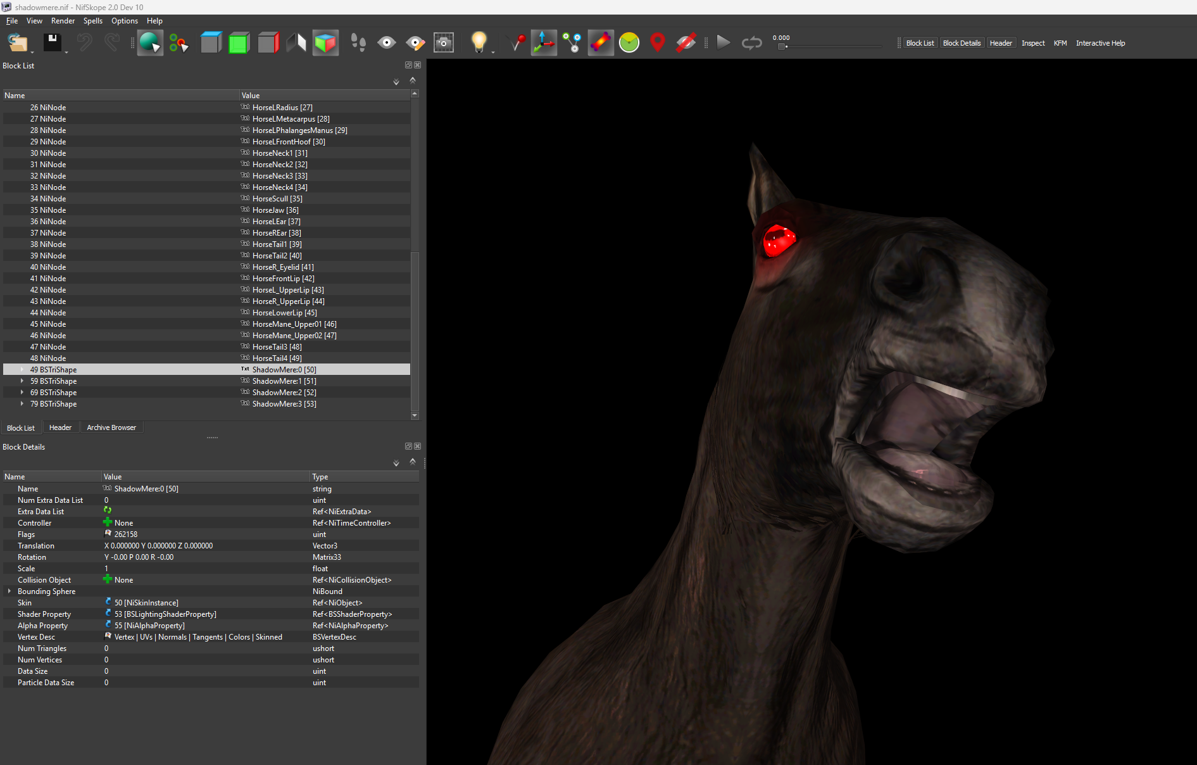This screenshot has height=765, width=1197.
Task: Switch to top view cube icon
Action: click(211, 43)
